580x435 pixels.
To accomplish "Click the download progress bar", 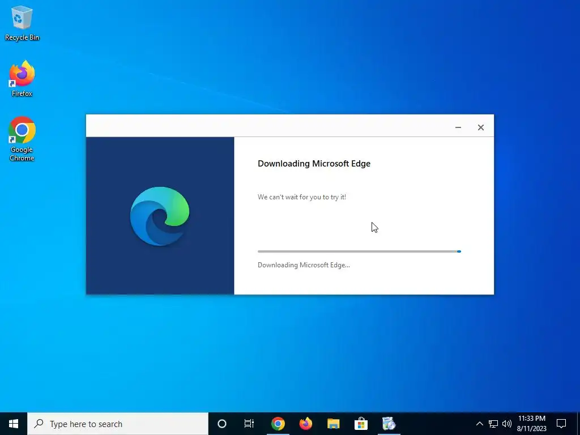I will tap(359, 251).
